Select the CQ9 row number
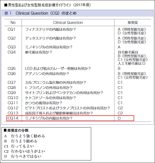 (12, 93)
